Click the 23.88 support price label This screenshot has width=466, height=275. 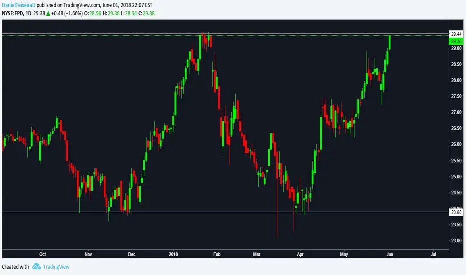[456, 212]
